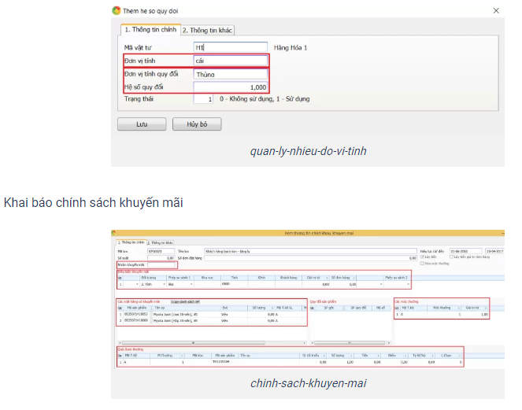522x410 pixels.
Task: Click the Lưu button
Action: click(142, 124)
